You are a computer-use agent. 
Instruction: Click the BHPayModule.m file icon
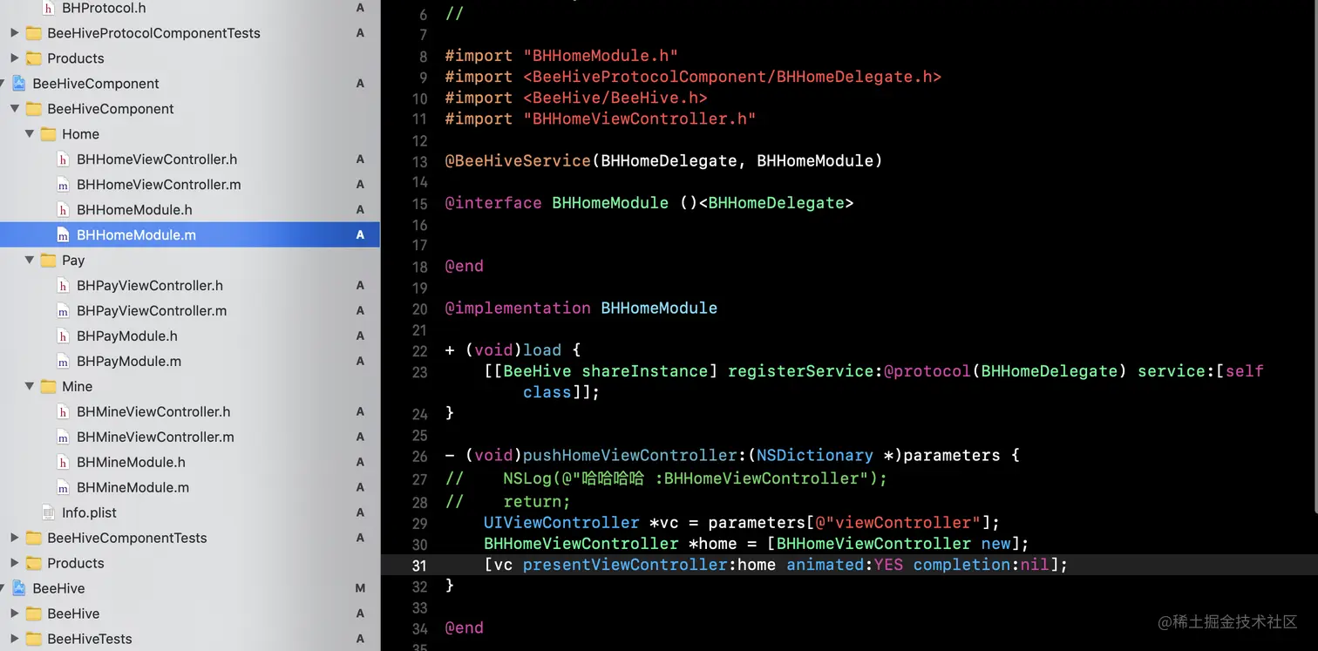click(x=63, y=362)
